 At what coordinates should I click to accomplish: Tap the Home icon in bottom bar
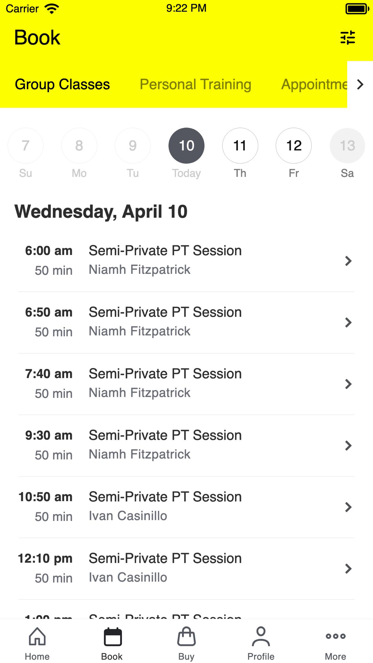37,637
